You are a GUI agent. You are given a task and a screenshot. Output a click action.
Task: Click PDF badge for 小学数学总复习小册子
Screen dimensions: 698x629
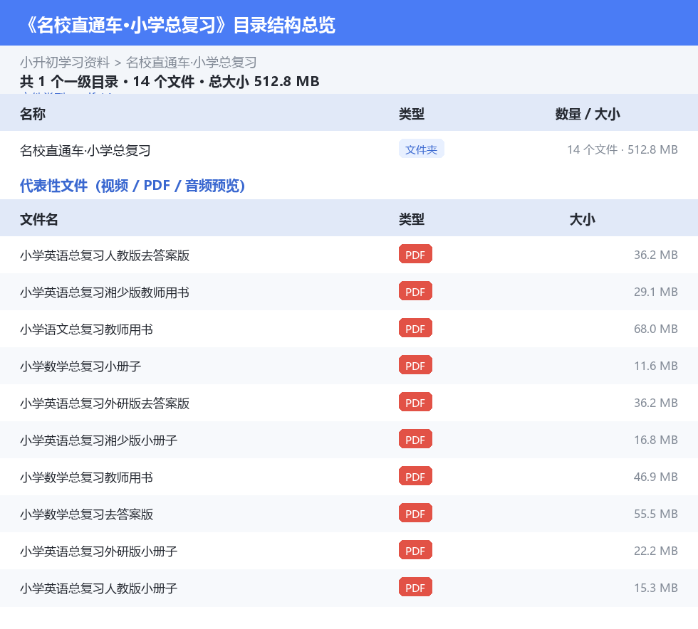coord(415,365)
